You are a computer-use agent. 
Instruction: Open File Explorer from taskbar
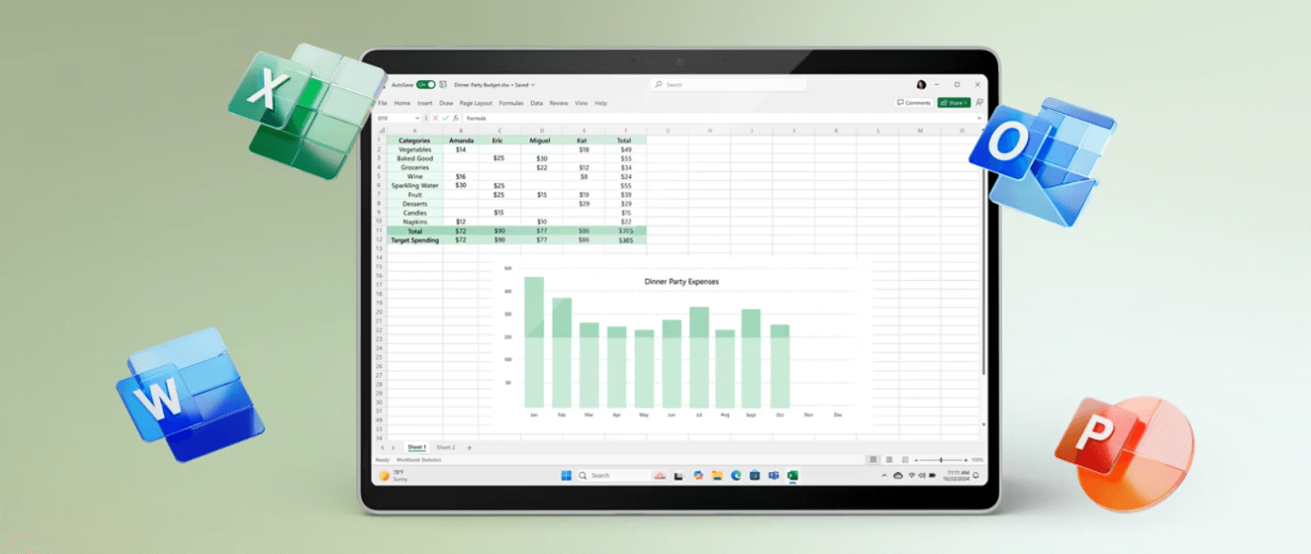[717, 476]
